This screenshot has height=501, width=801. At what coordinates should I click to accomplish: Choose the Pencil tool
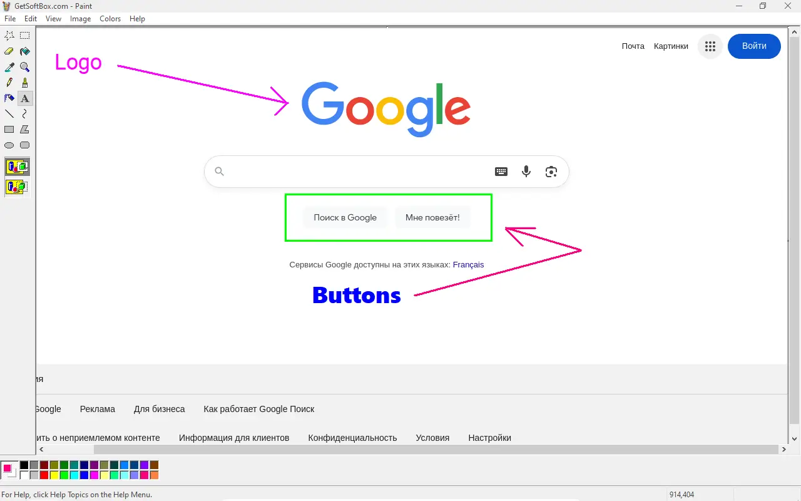(9, 83)
